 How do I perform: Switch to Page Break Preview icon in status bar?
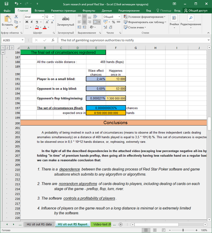pyautogui.click(x=163, y=230)
